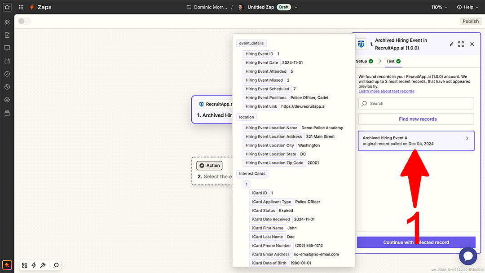Click the iCard Phone Number label
This screenshot has width=485, height=273.
click(x=272, y=246)
